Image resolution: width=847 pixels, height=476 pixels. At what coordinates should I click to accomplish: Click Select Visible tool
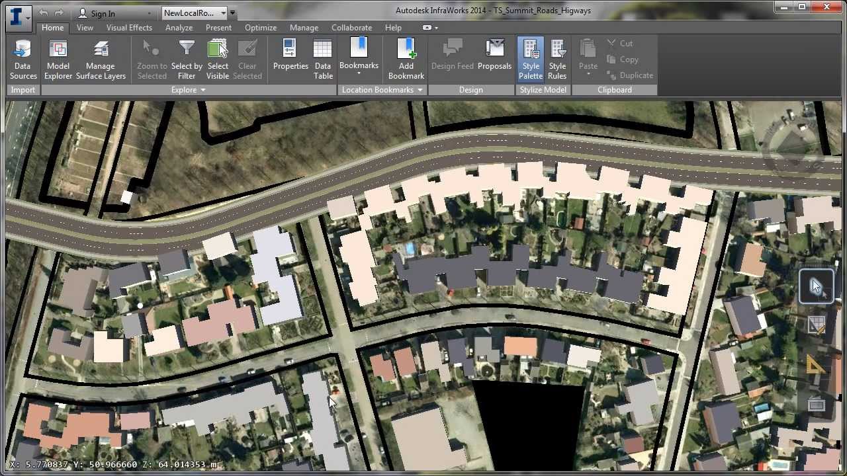click(218, 59)
